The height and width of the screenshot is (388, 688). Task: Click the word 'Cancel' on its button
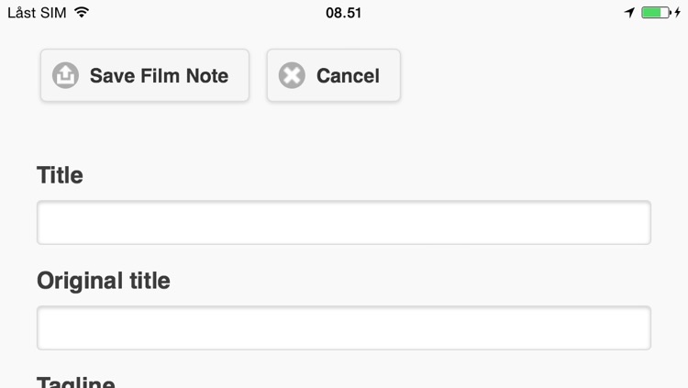pos(348,75)
